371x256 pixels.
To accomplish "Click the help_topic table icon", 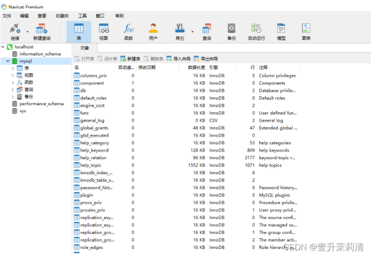I will coord(76,165).
